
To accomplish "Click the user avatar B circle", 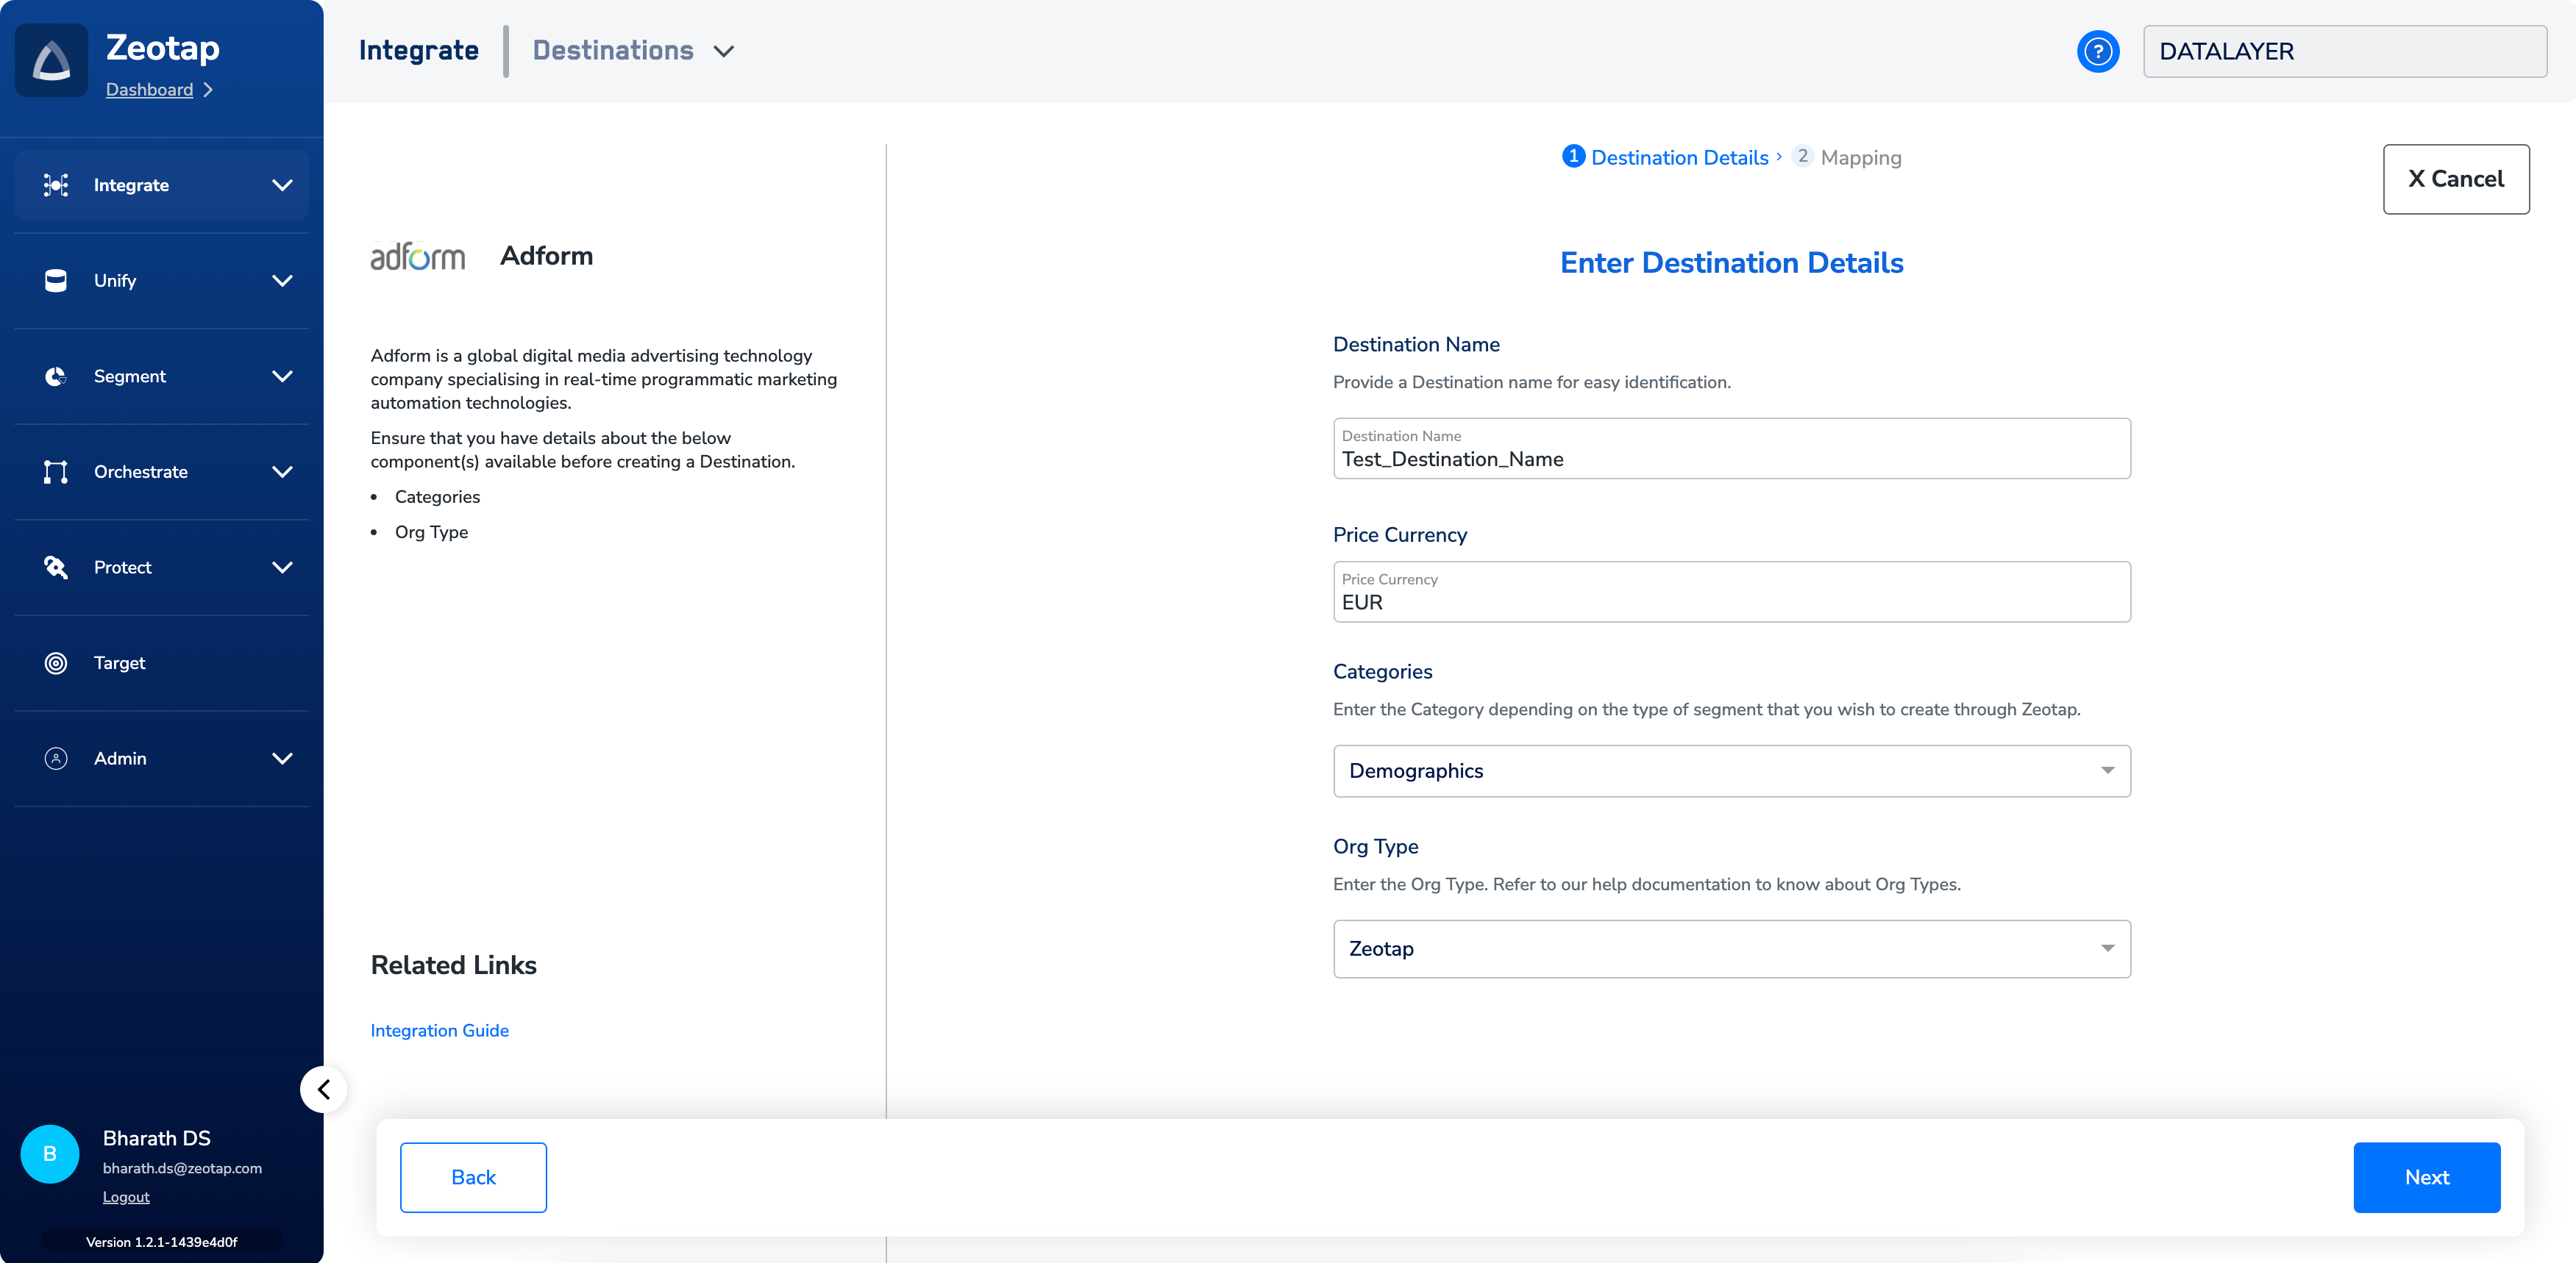I will coord(50,1154).
